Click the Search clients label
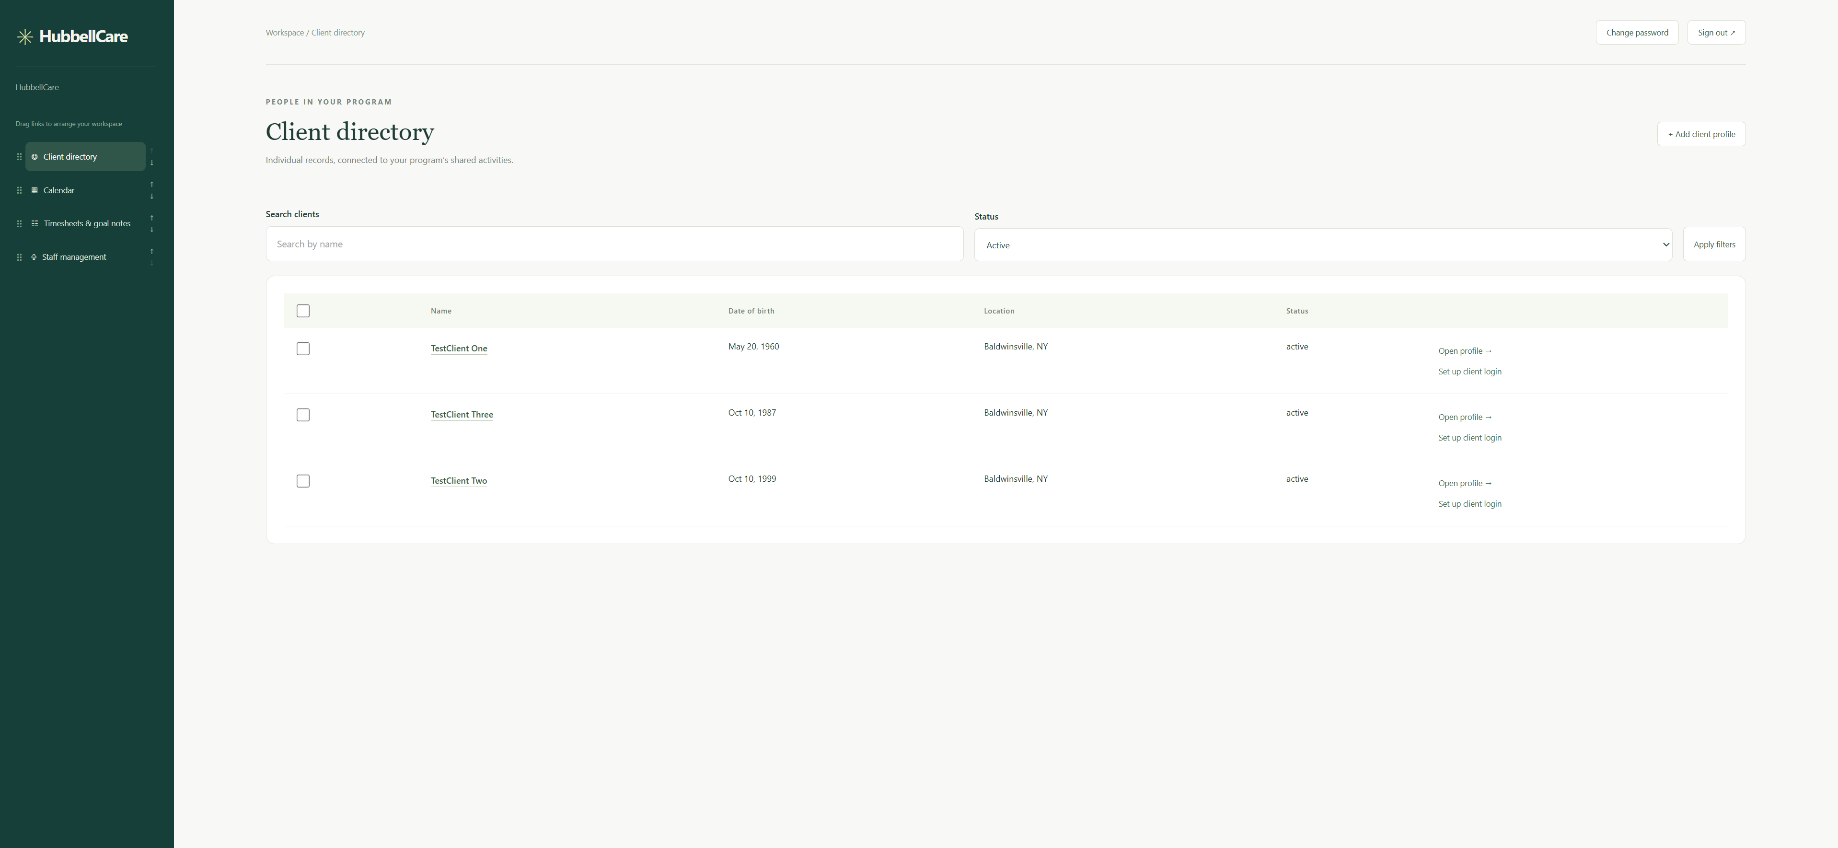The image size is (1838, 848). (292, 214)
